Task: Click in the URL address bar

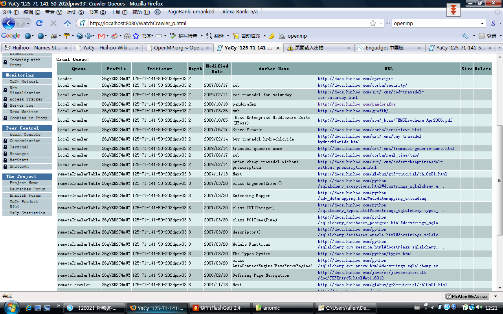Action: click(228, 24)
